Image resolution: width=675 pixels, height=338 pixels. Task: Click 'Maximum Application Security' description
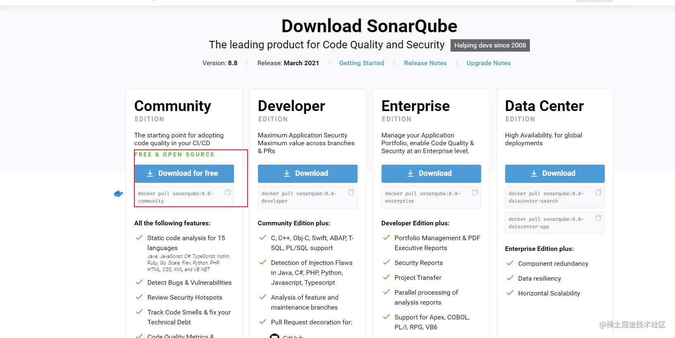click(306, 143)
